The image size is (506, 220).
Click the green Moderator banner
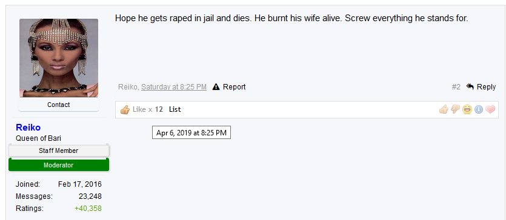pos(59,165)
